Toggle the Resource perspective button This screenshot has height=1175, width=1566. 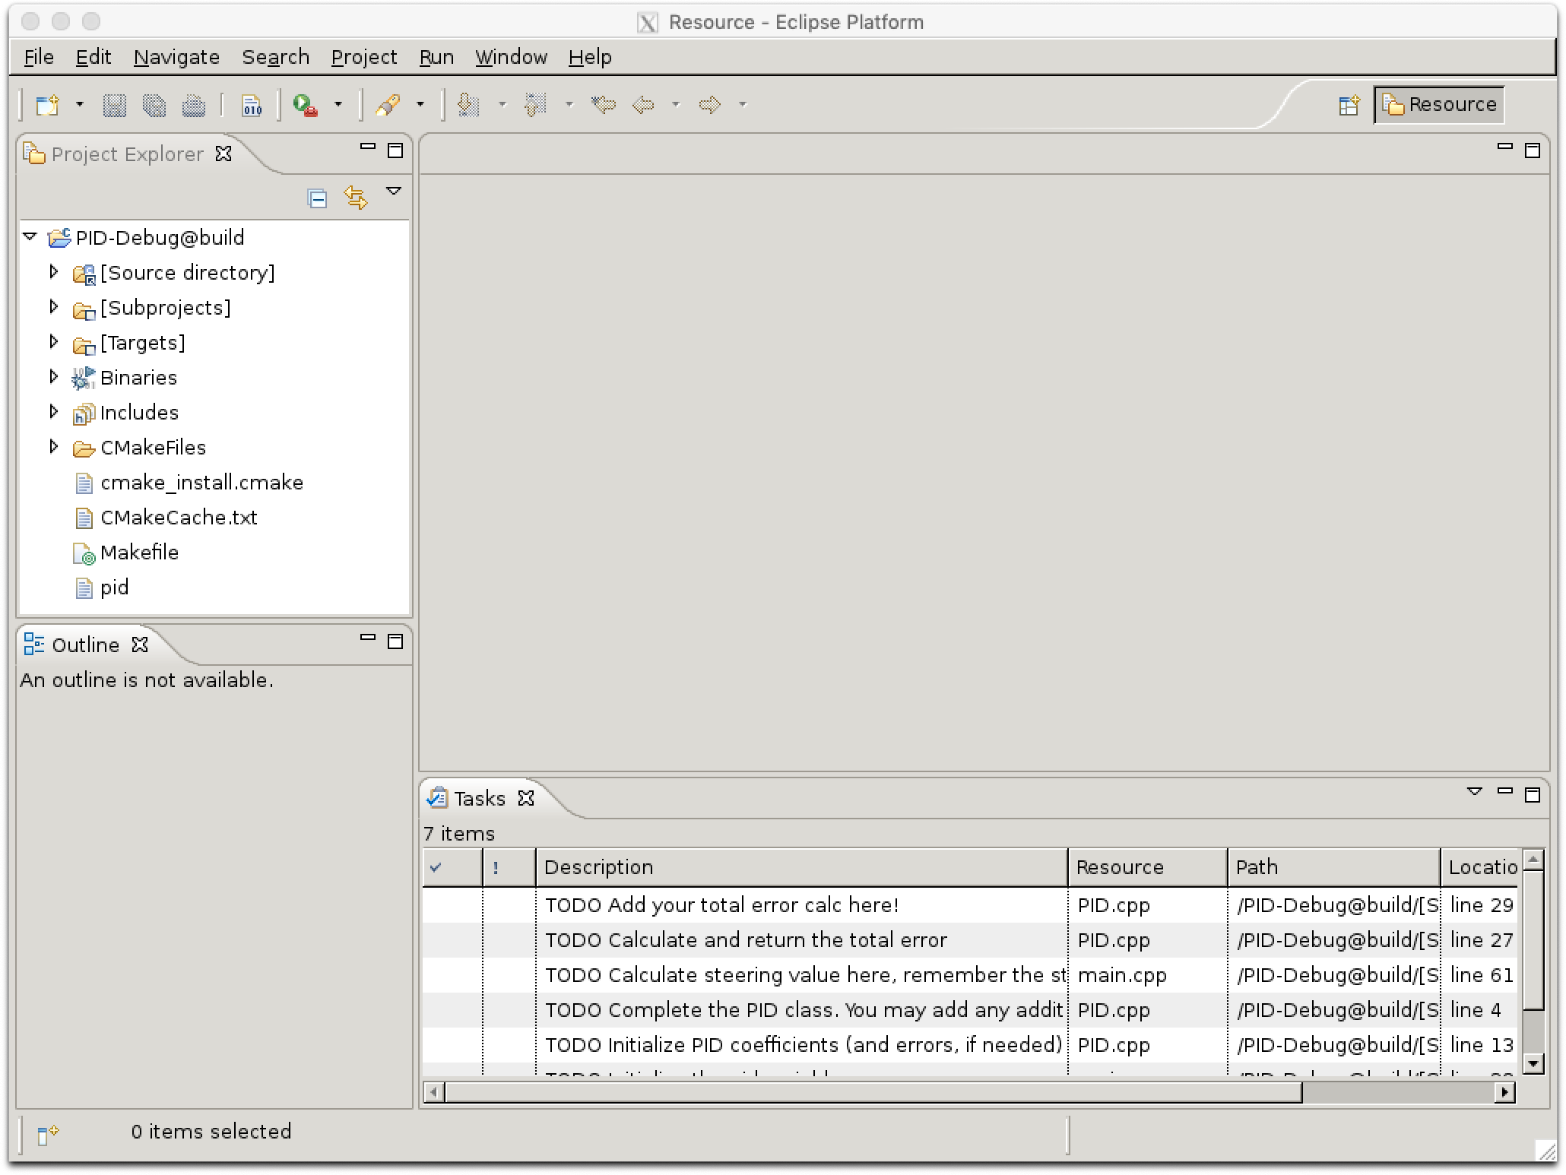1440,105
